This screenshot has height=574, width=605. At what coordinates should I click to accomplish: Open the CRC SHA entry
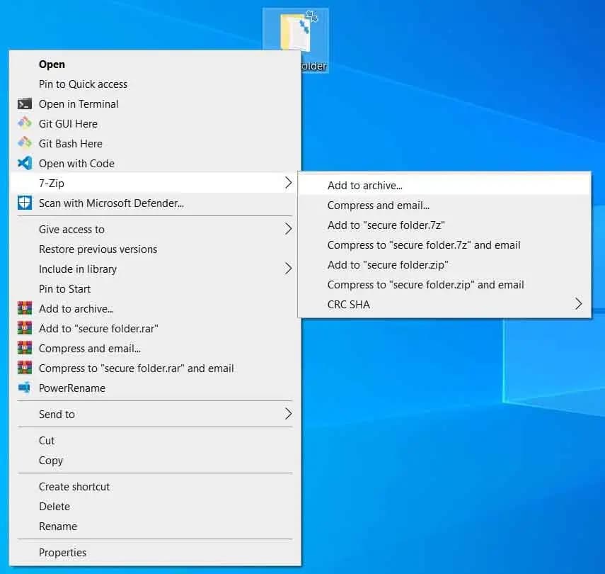(x=444, y=305)
